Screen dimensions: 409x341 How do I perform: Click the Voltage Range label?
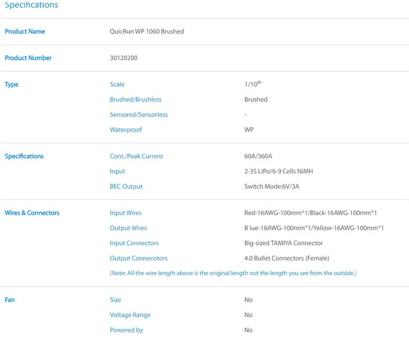[130, 315]
